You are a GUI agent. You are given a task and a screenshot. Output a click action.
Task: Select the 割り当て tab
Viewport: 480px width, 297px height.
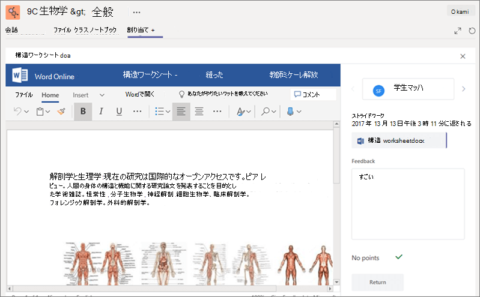pyautogui.click(x=138, y=30)
